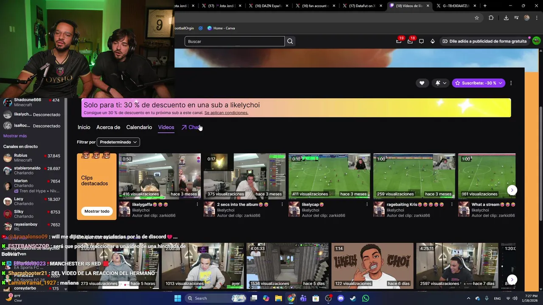Bookmark this page with star icon
Viewport: 543px width, 305px height.
pyautogui.click(x=477, y=18)
